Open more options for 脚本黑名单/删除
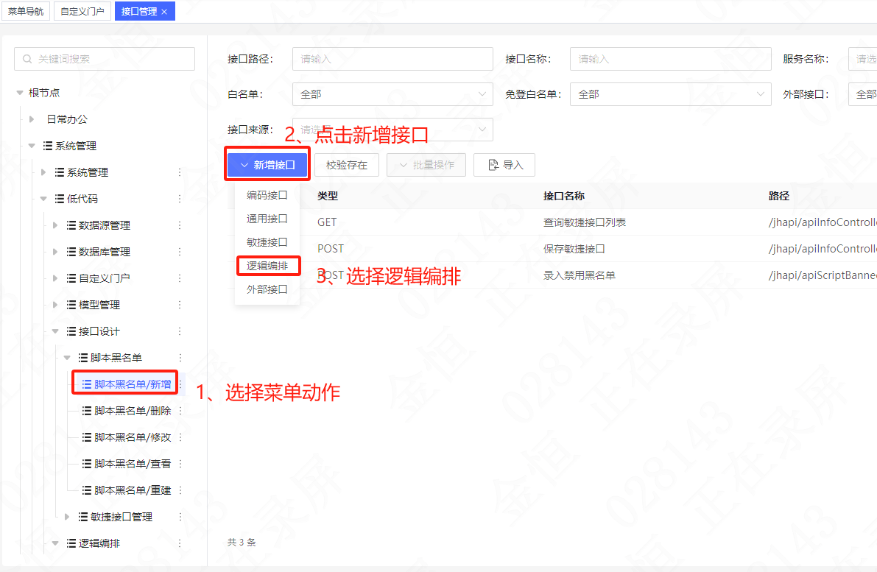This screenshot has width=877, height=572. point(180,410)
